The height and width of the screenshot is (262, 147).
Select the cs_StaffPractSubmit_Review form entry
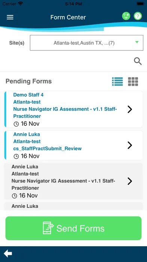[x=73, y=145]
